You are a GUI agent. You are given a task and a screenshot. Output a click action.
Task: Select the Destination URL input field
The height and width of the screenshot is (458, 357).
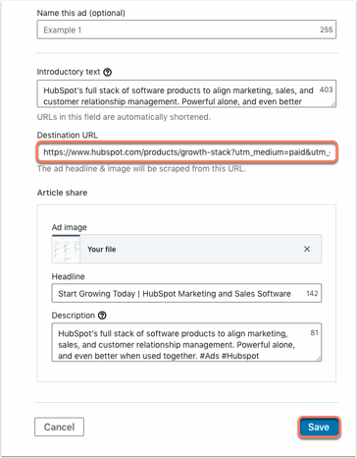pos(186,152)
